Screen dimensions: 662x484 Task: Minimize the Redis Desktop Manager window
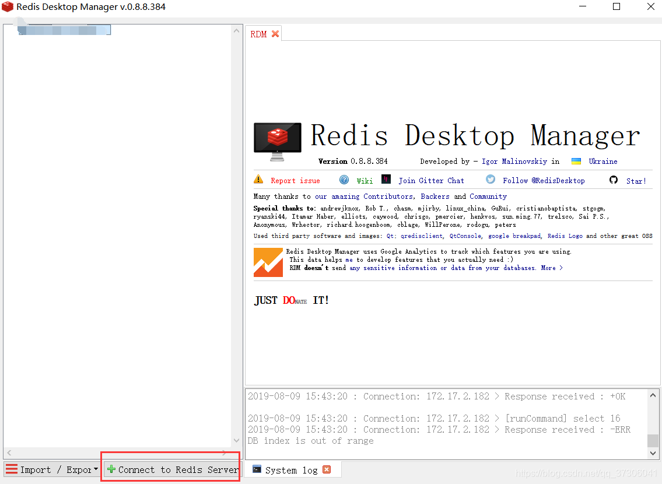[583, 6]
